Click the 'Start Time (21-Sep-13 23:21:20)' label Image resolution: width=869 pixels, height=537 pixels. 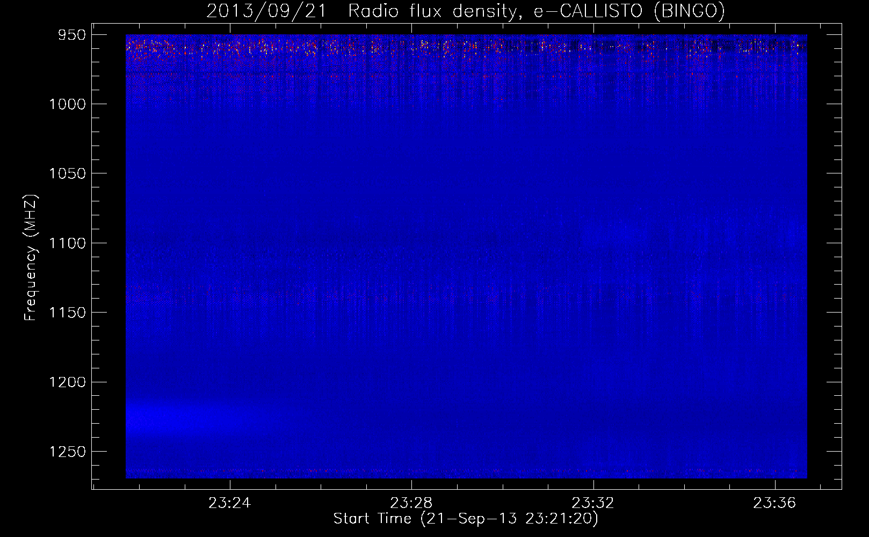[466, 519]
